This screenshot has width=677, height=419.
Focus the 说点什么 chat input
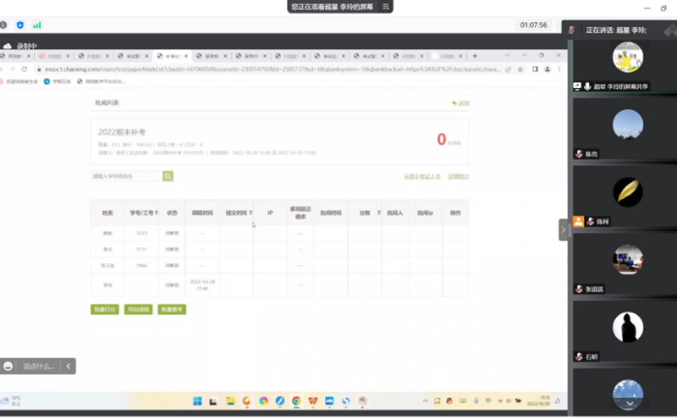click(38, 367)
